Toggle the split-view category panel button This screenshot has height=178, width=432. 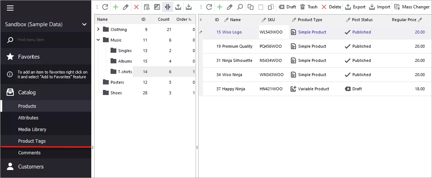pyautogui.click(x=168, y=7)
